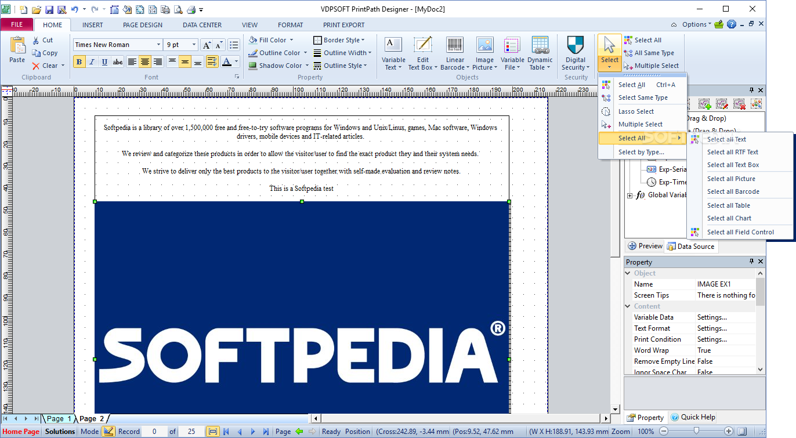Click the Save icon in quick access toolbar
Screen dimensions: 796x438
(49, 9)
